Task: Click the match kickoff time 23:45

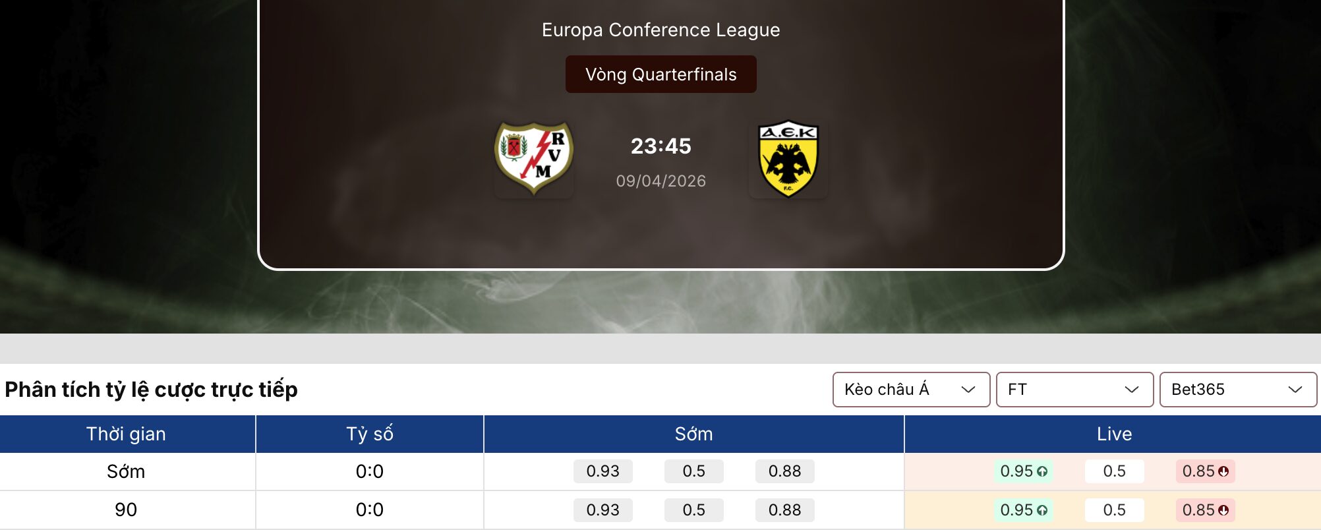Action: click(660, 146)
